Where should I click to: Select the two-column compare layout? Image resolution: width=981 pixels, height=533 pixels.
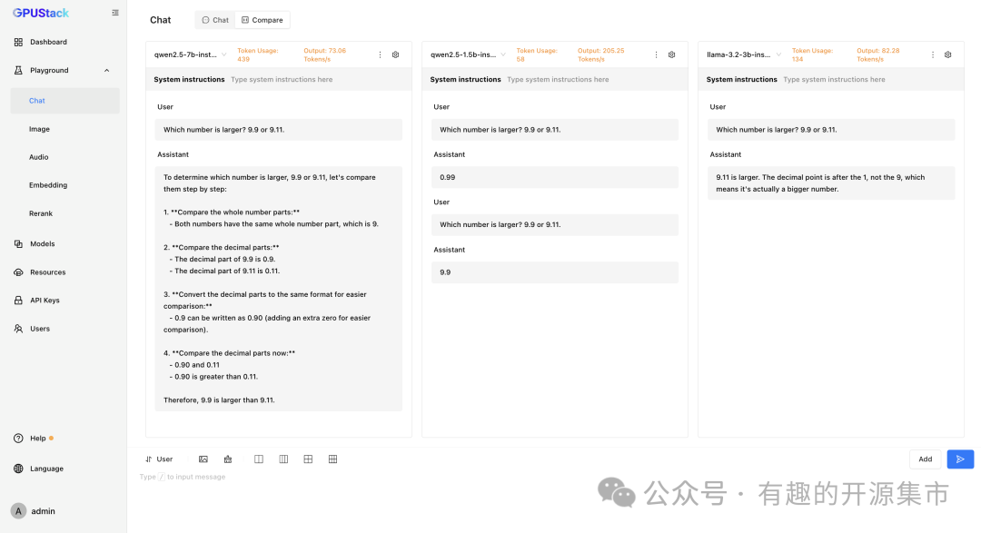[259, 459]
